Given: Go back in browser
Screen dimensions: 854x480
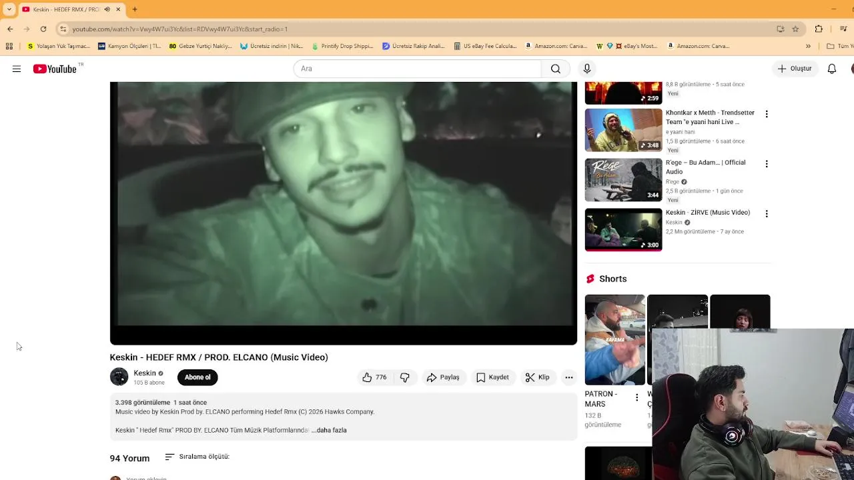Looking at the screenshot, I should [10, 29].
